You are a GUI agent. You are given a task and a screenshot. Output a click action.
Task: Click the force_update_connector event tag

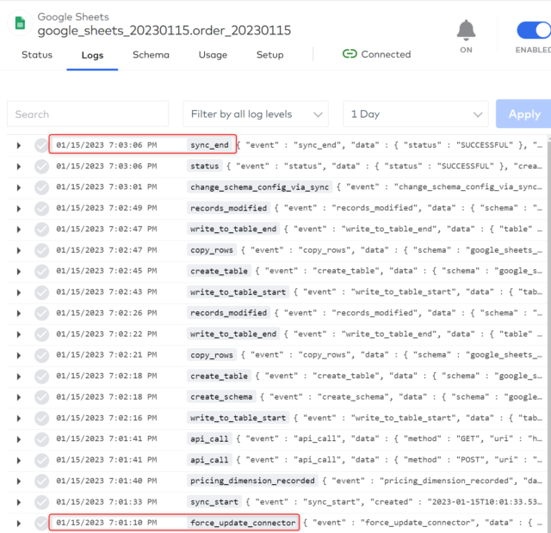[x=243, y=523]
